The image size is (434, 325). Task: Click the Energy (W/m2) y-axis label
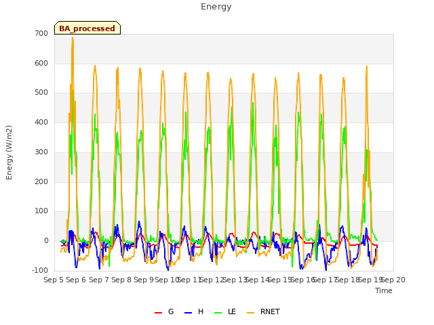coord(9,152)
